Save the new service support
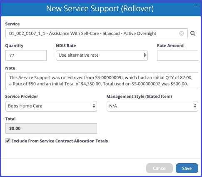 click(187, 168)
